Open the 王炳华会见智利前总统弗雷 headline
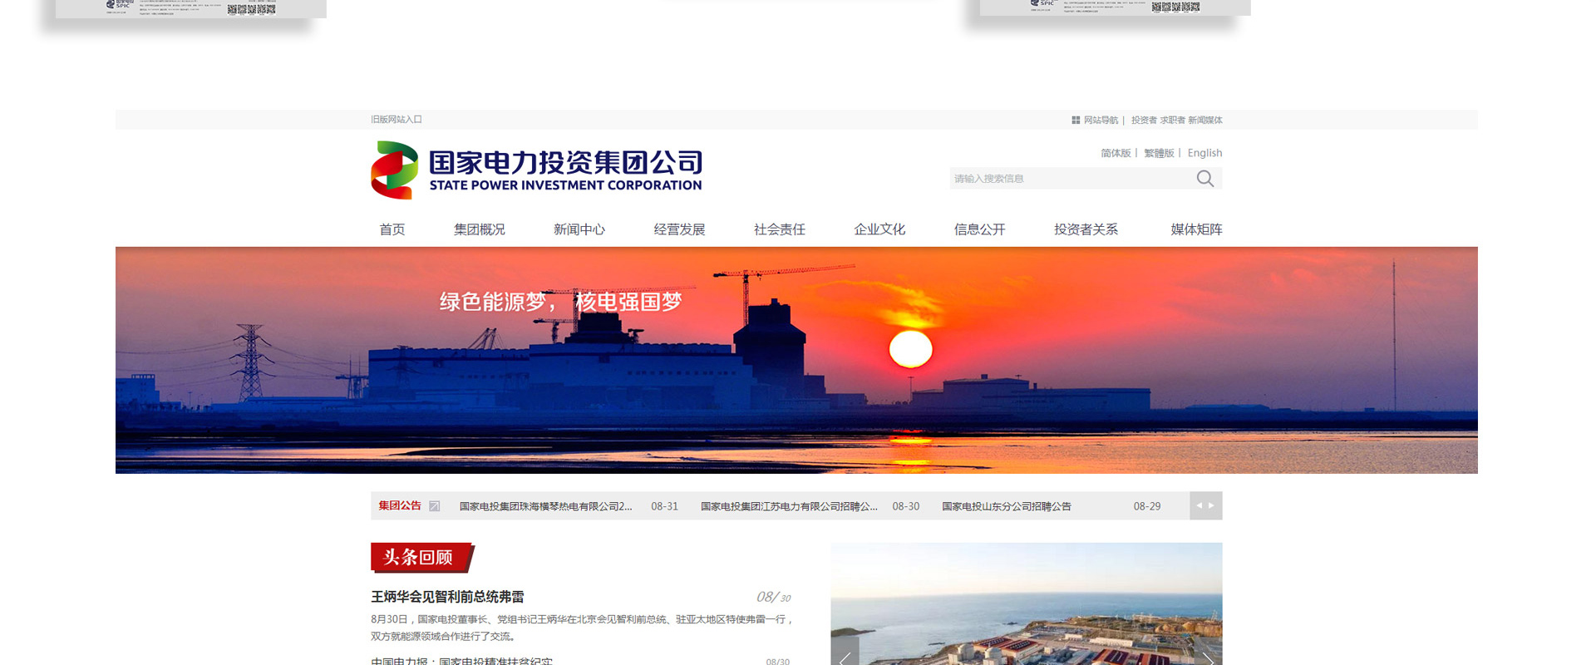 click(x=447, y=597)
